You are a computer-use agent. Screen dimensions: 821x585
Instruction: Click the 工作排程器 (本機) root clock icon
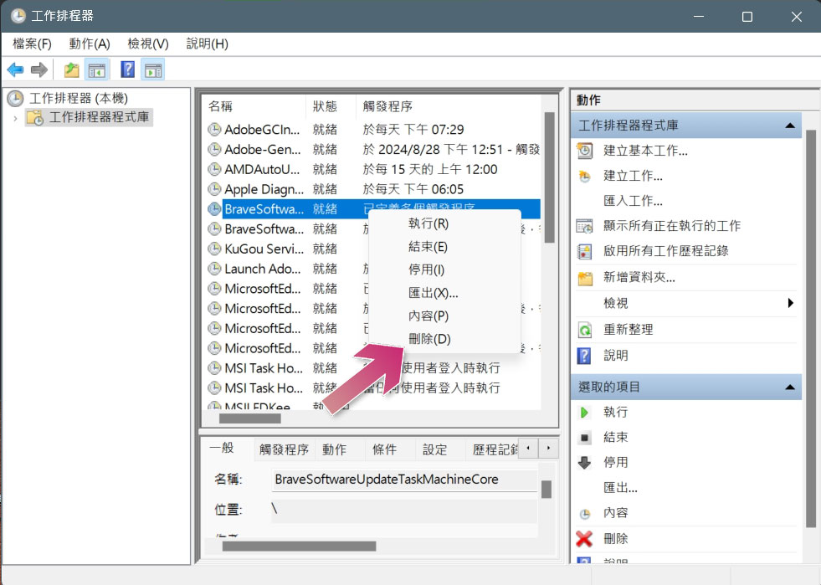pyautogui.click(x=15, y=98)
